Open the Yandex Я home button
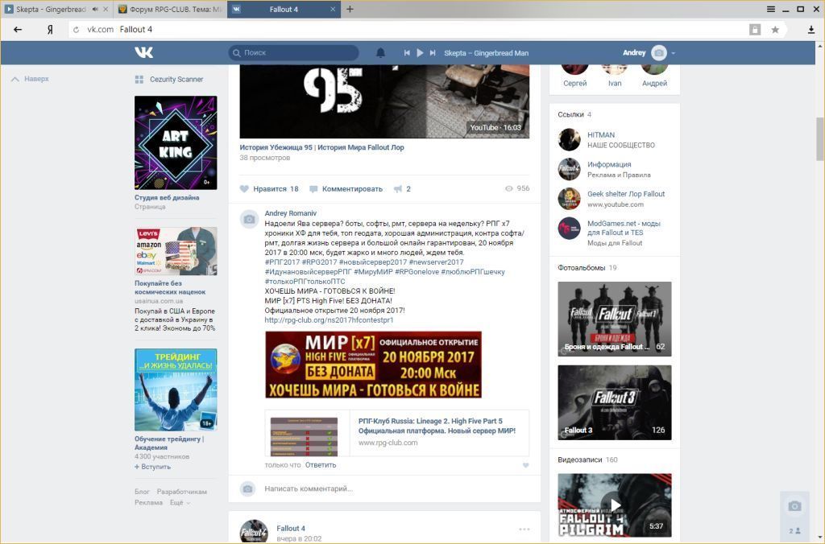 (50, 30)
